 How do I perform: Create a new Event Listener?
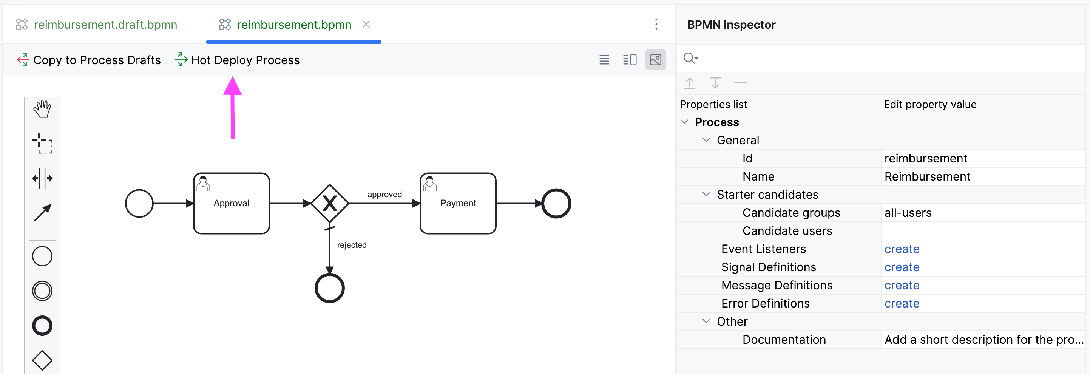point(901,249)
